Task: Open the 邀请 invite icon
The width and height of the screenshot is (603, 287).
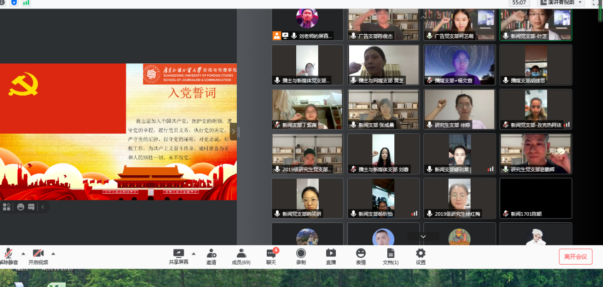Action: click(x=211, y=256)
